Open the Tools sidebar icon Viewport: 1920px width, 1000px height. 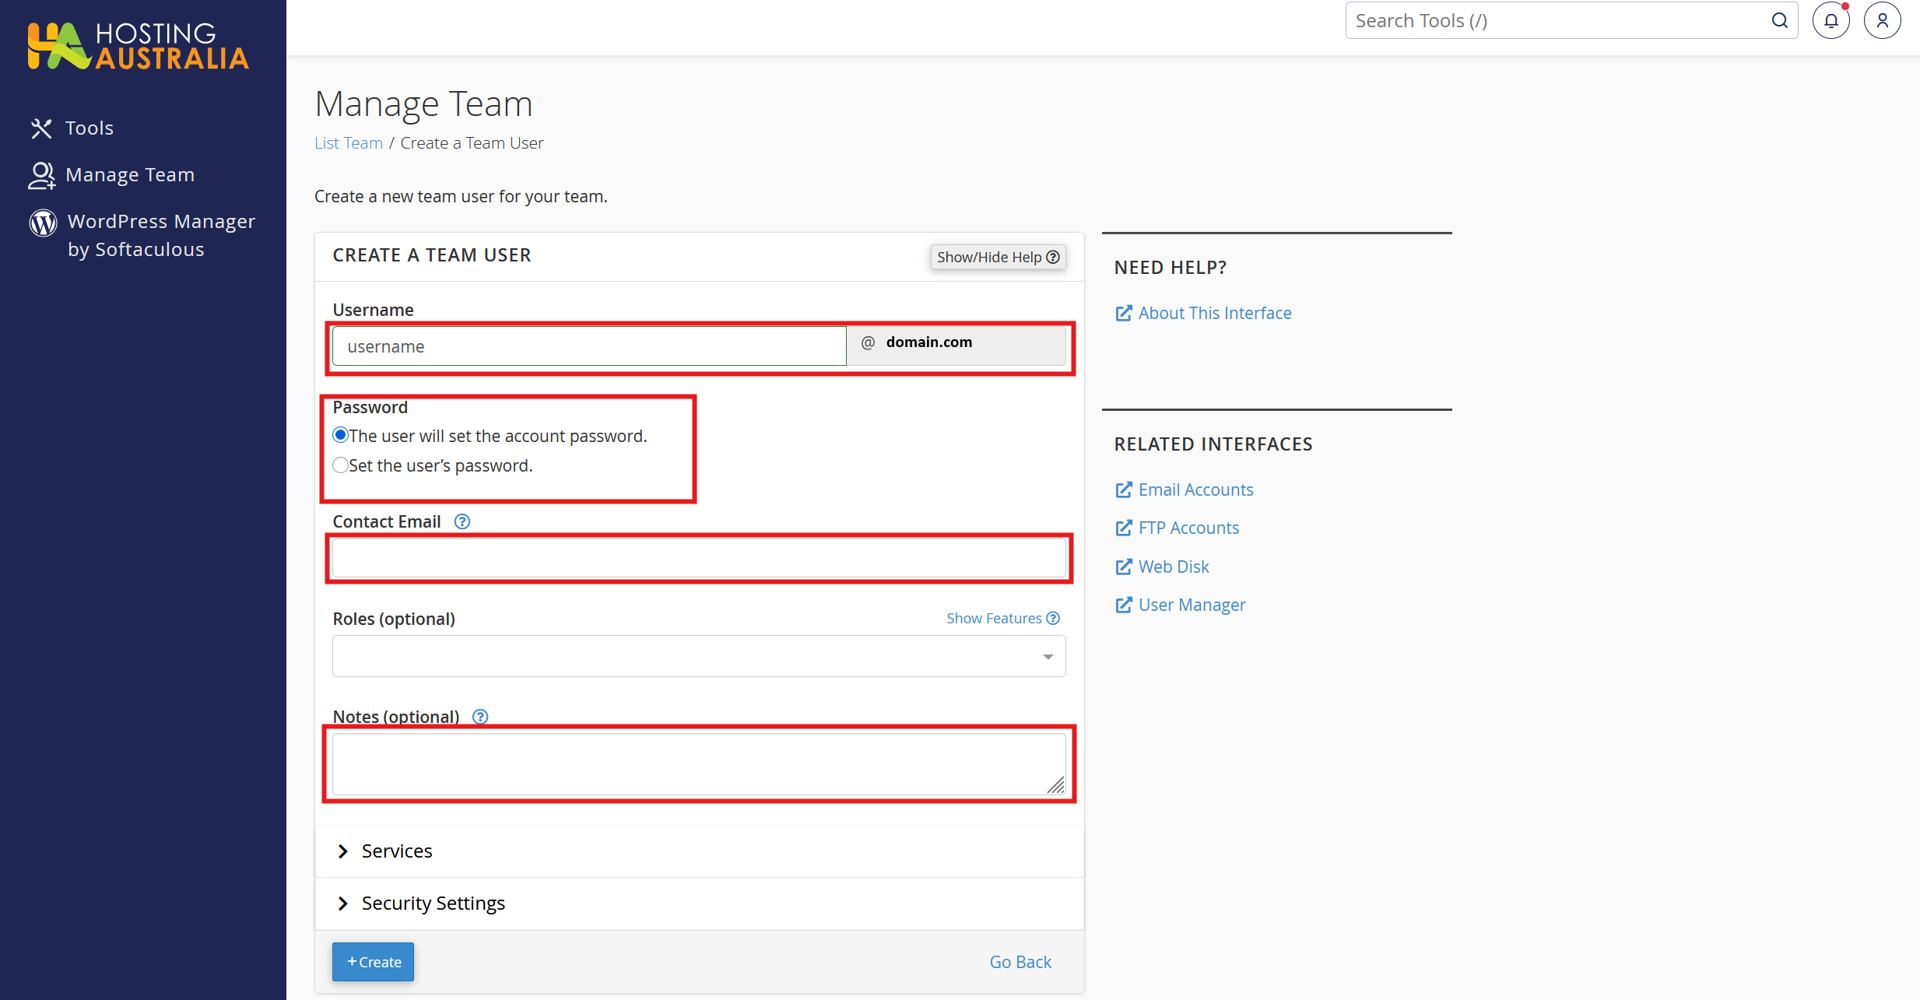click(41, 128)
